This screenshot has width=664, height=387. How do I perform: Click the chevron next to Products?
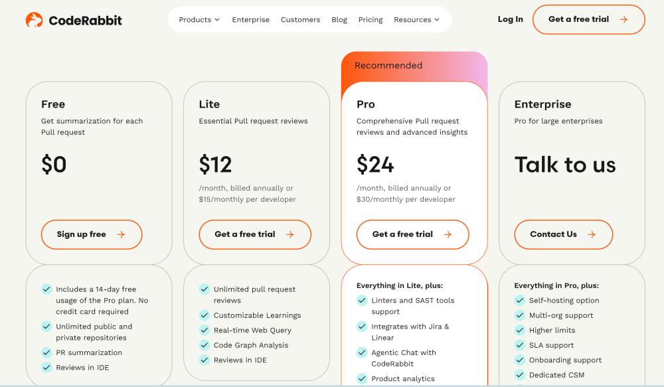(x=217, y=20)
